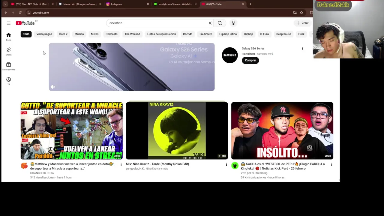Open the Galaxy S26 Series ad thumbnail

click(132, 67)
